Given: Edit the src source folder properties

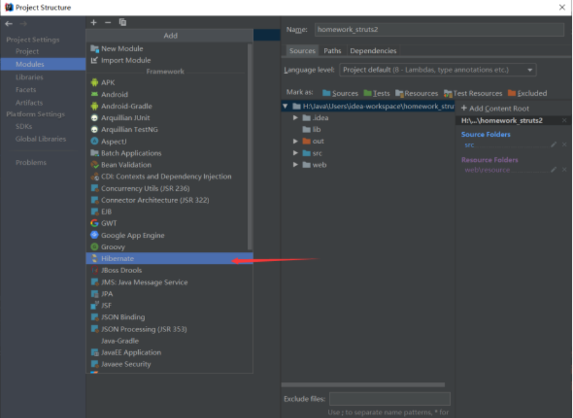Looking at the screenshot, I should coord(554,145).
